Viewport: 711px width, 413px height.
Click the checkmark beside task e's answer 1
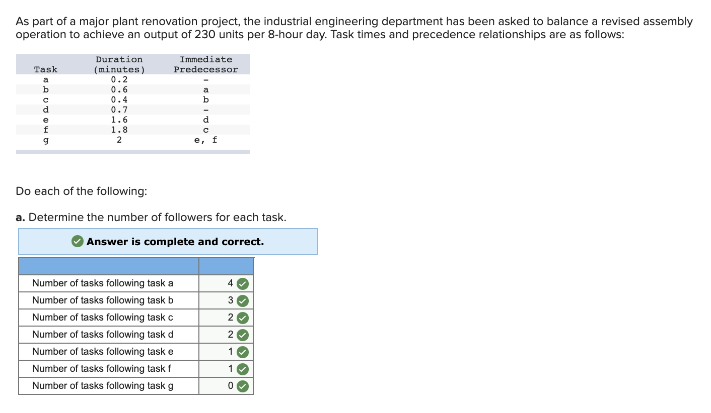(242, 351)
